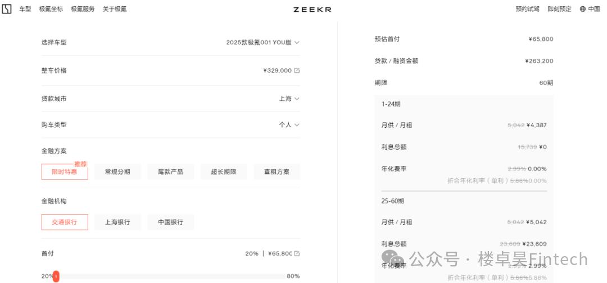The width and height of the screenshot is (607, 283).
Task: Click the down payment slider handle
Action: (x=56, y=276)
